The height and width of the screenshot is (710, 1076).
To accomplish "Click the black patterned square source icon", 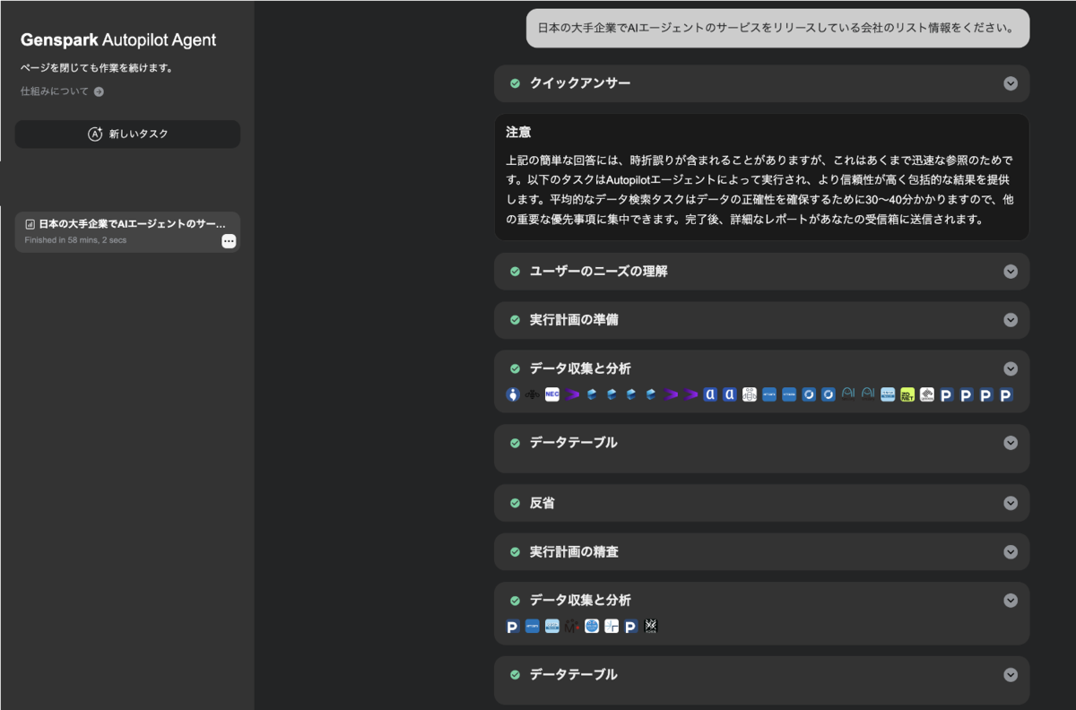I will click(x=651, y=627).
